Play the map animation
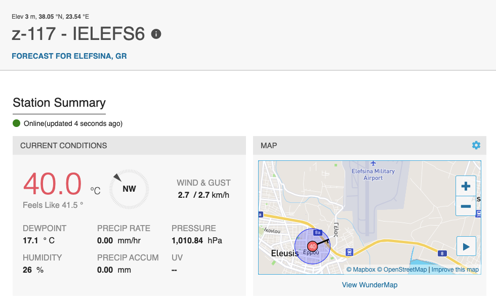This screenshot has height=304, width=496. pyautogui.click(x=466, y=246)
